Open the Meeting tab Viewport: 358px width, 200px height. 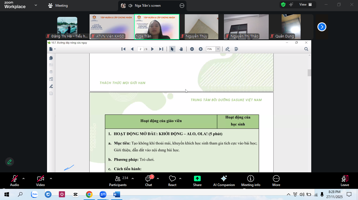(58, 6)
